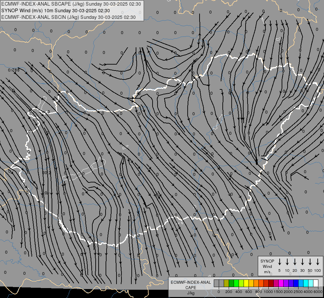Click the wind arrow above 20 m/s
This screenshot has width=324, height=298.
pyautogui.click(x=295, y=262)
